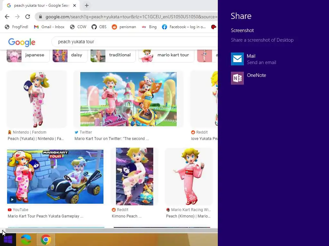329x246 pixels.
Task: Open the penisman Reddit bookmark
Action: click(124, 27)
